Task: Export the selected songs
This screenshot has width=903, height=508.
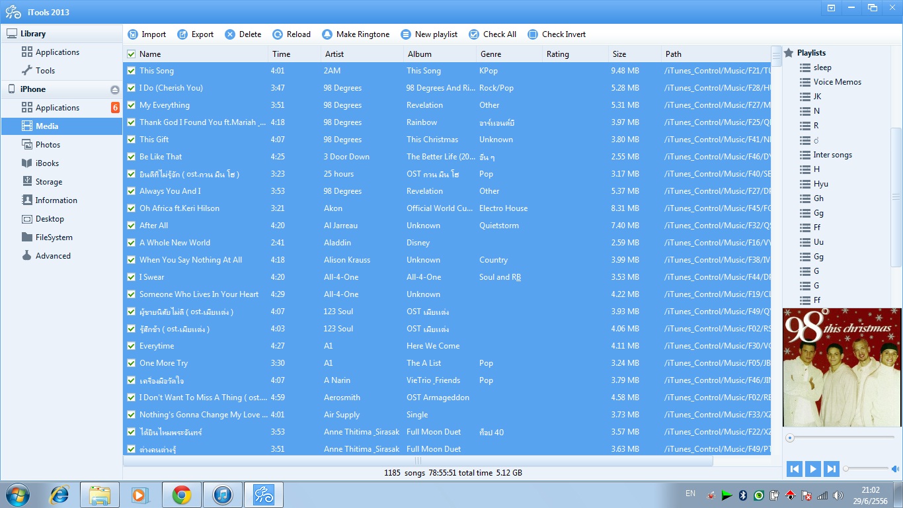Action: coord(196,34)
